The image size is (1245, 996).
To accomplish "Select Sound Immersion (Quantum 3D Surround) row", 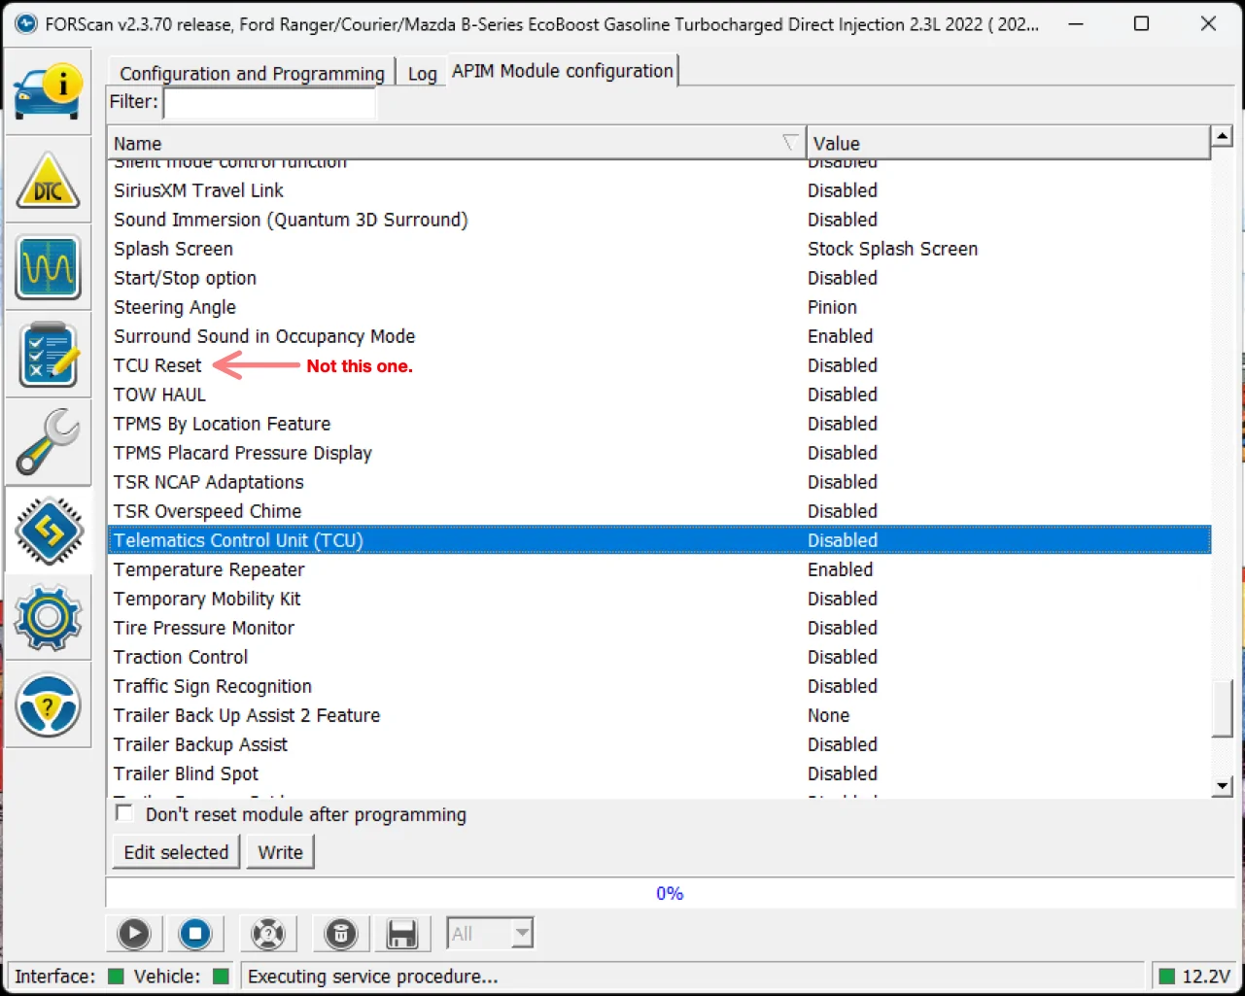I will (659, 220).
